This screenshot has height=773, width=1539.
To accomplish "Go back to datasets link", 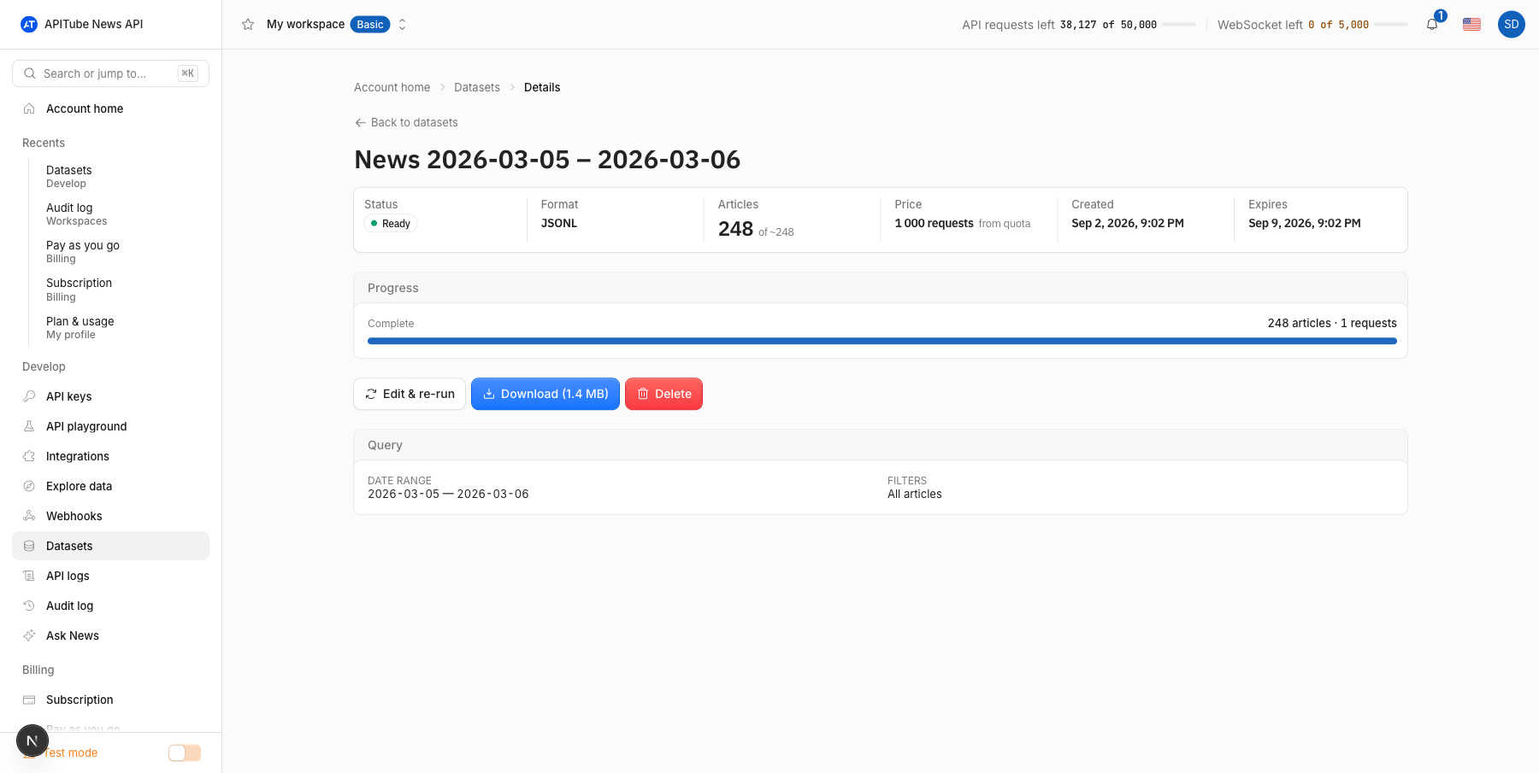I will (406, 122).
